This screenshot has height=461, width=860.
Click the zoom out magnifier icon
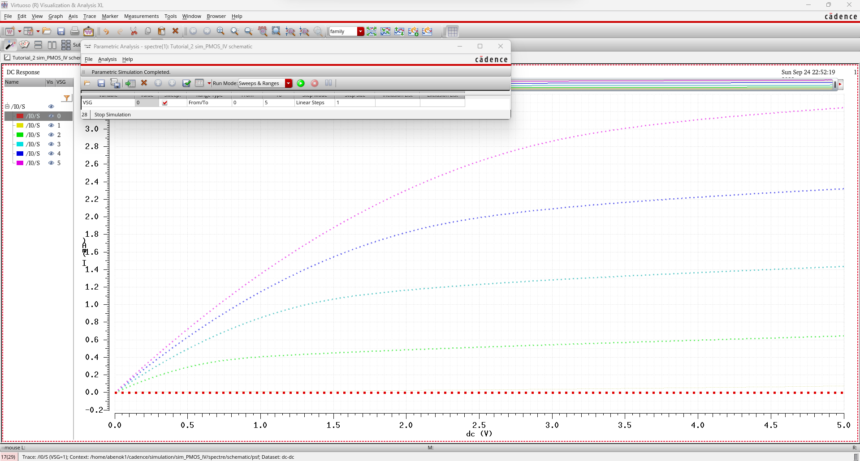coord(248,31)
